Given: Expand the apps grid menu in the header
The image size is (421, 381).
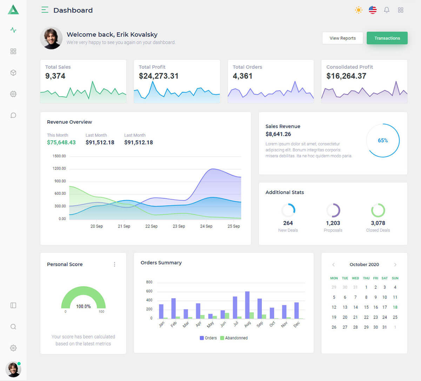Looking at the screenshot, I should 401,10.
